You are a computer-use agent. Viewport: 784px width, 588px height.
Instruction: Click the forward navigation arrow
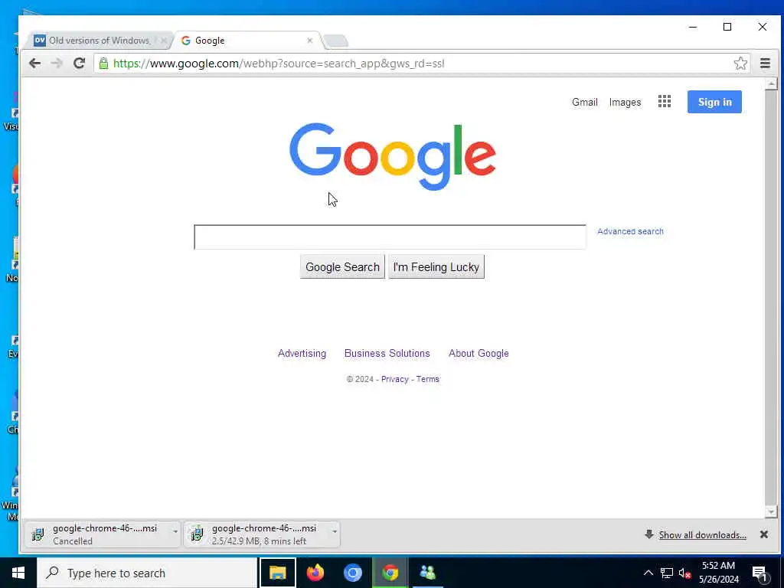point(57,64)
